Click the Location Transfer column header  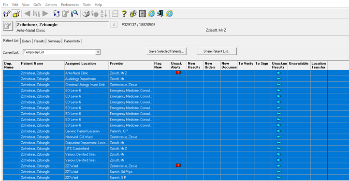pos(319,65)
